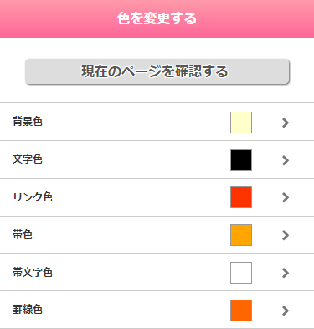Image resolution: width=314 pixels, height=329 pixels.
Task: Choose the 帯色 list item text
Action: tap(23, 234)
